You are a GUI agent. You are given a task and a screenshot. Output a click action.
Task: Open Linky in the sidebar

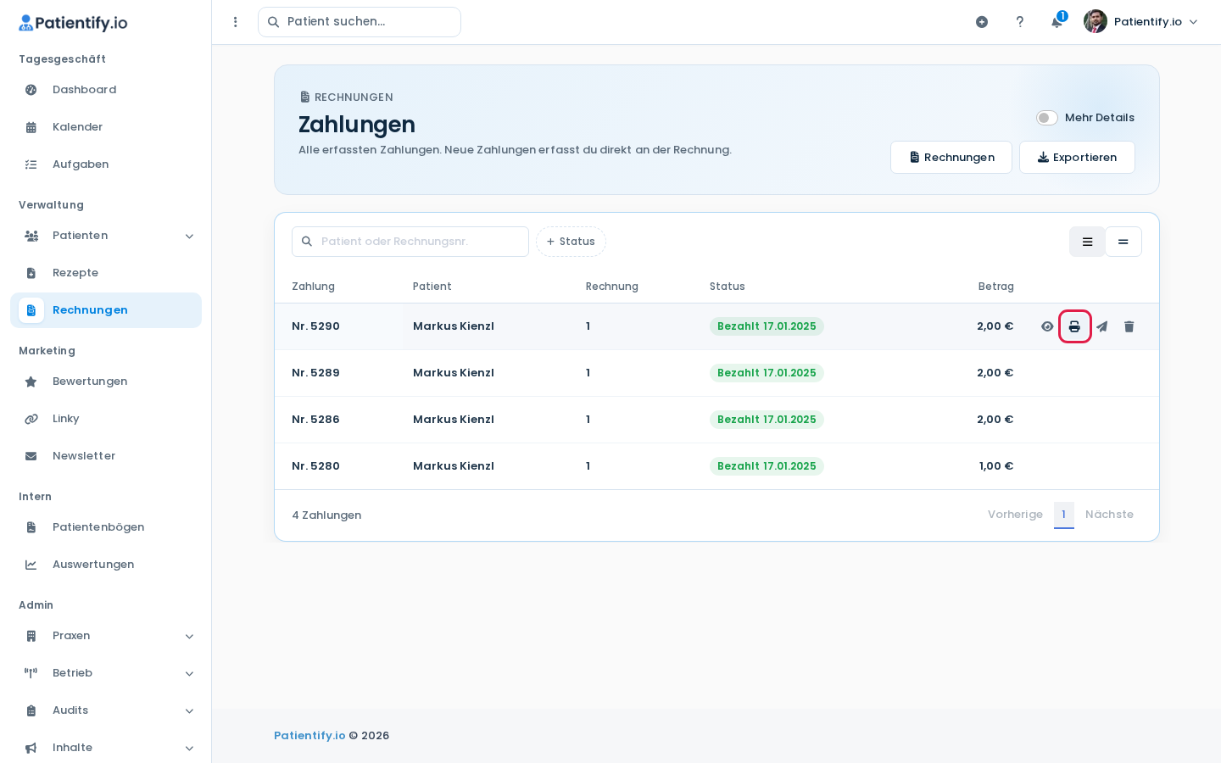(106, 419)
